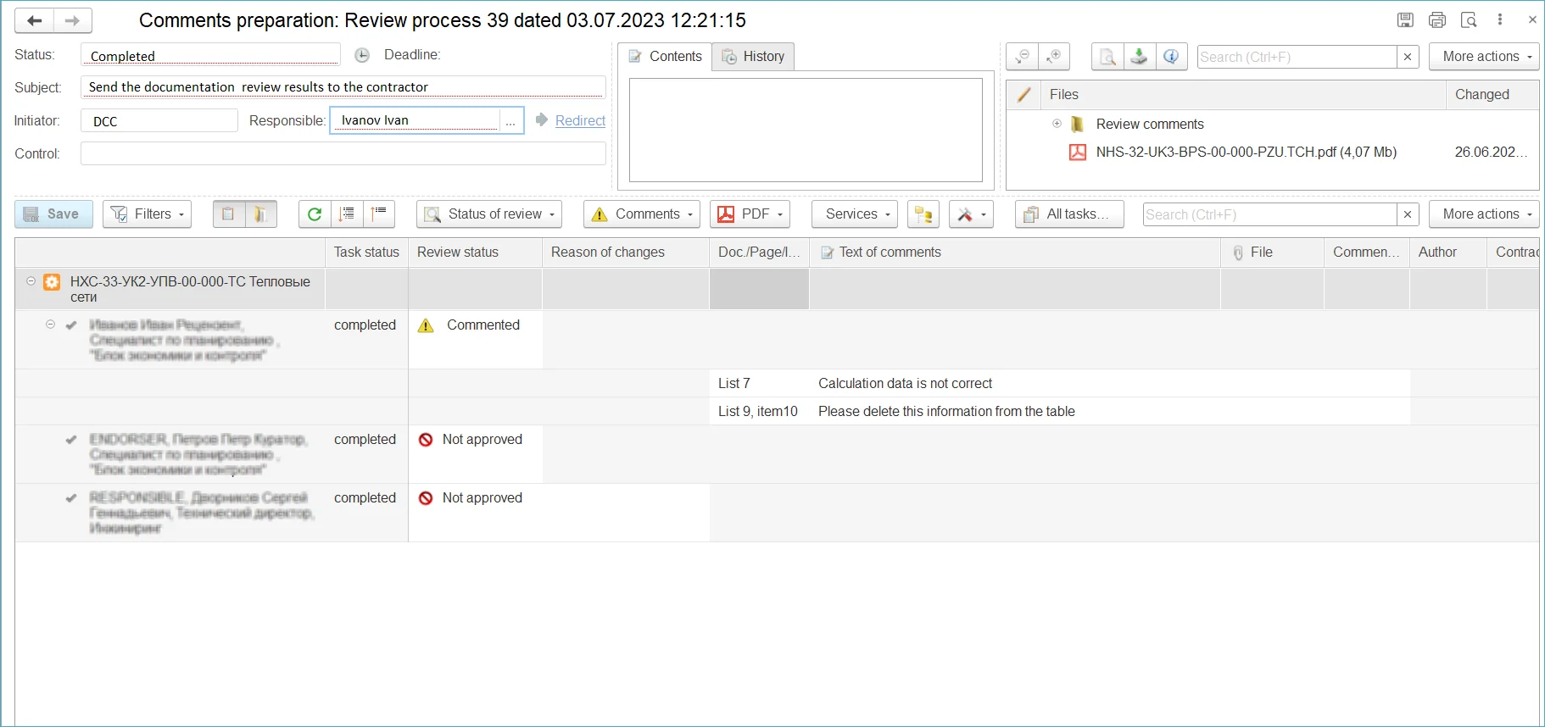1545x727 pixels.
Task: Click the download file icon
Action: [x=1139, y=57]
